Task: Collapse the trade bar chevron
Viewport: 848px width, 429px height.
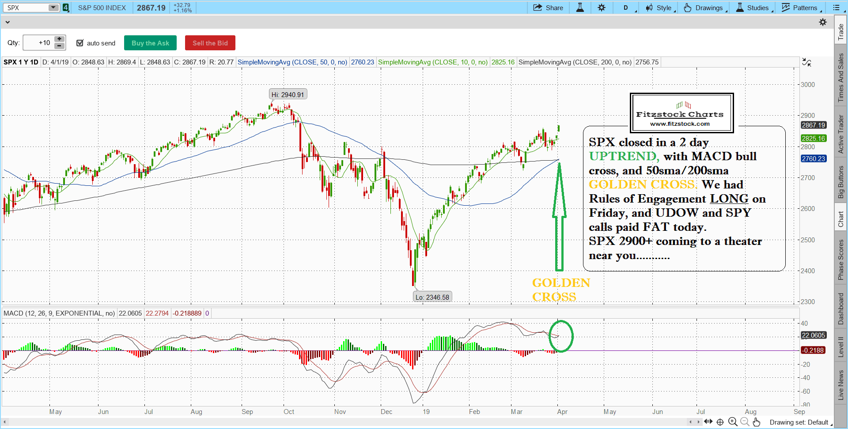Action: click(7, 22)
